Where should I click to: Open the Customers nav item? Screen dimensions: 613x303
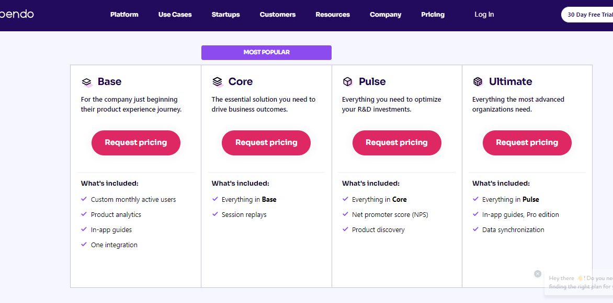click(277, 15)
